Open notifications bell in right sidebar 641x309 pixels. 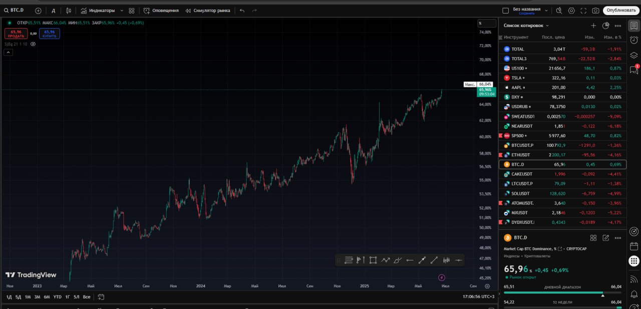pyautogui.click(x=634, y=293)
